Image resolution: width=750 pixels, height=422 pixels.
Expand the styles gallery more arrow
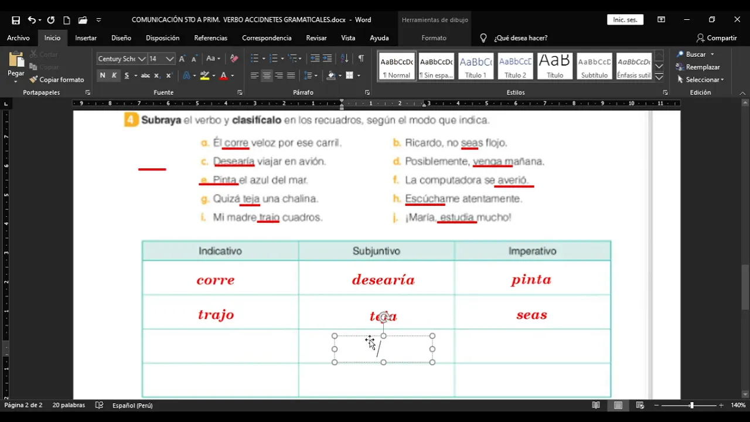coord(659,77)
